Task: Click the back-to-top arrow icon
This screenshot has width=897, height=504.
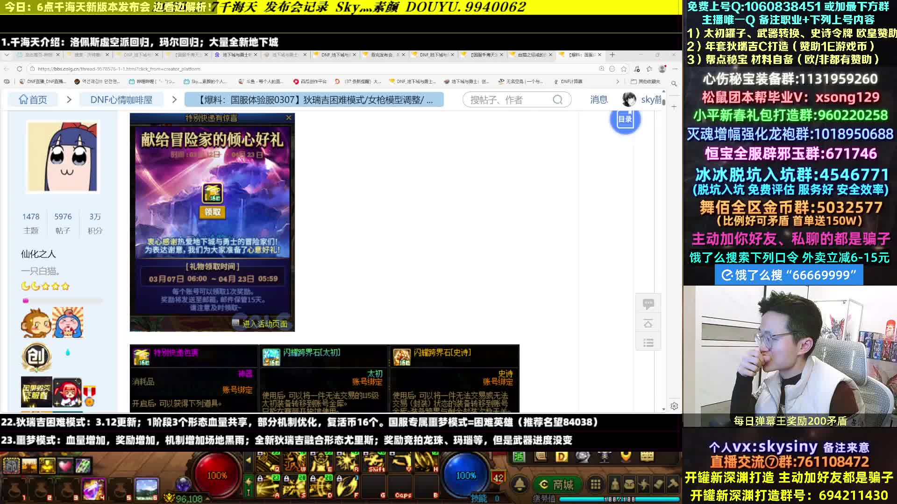Action: (648, 323)
